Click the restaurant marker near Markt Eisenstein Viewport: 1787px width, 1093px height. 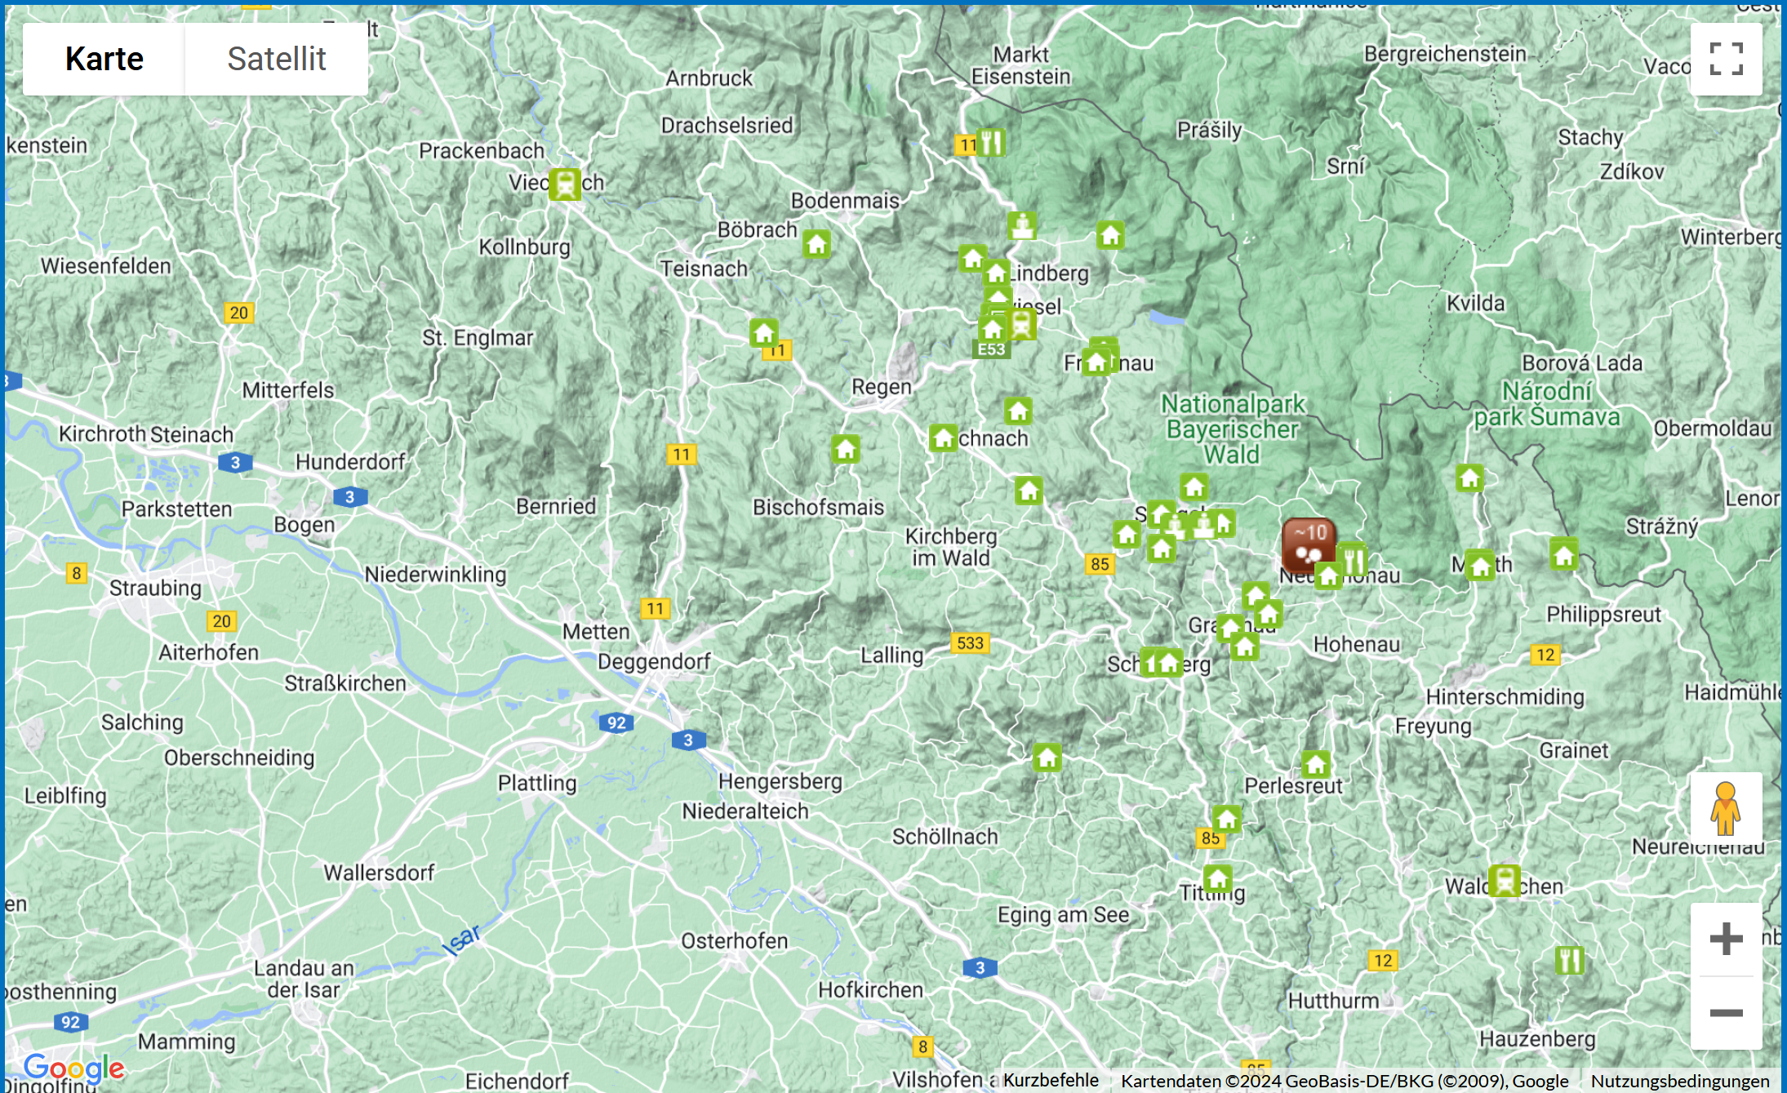[x=990, y=143]
